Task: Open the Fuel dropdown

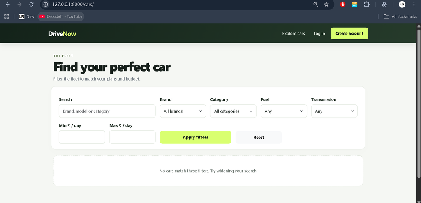Action: [284, 111]
